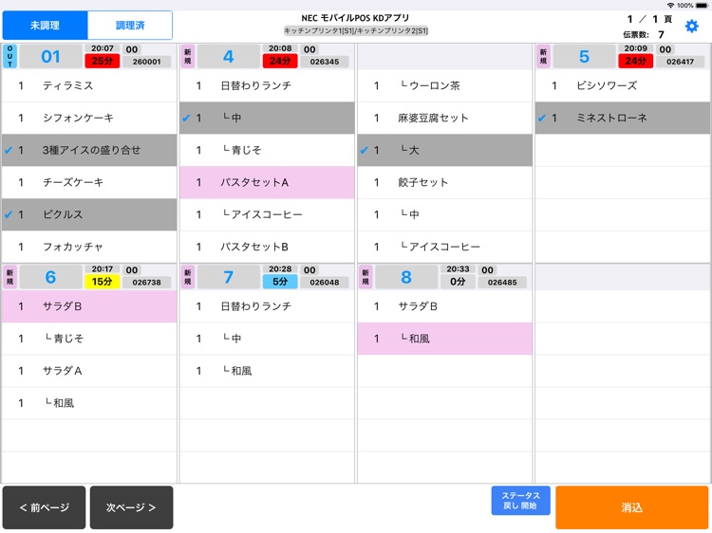This screenshot has width=712, height=533.
Task: Check the シフォンケーキ item
Action: 89,118
